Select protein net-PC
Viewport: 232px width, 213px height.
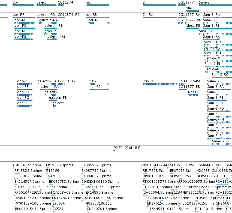click(x=99, y=89)
